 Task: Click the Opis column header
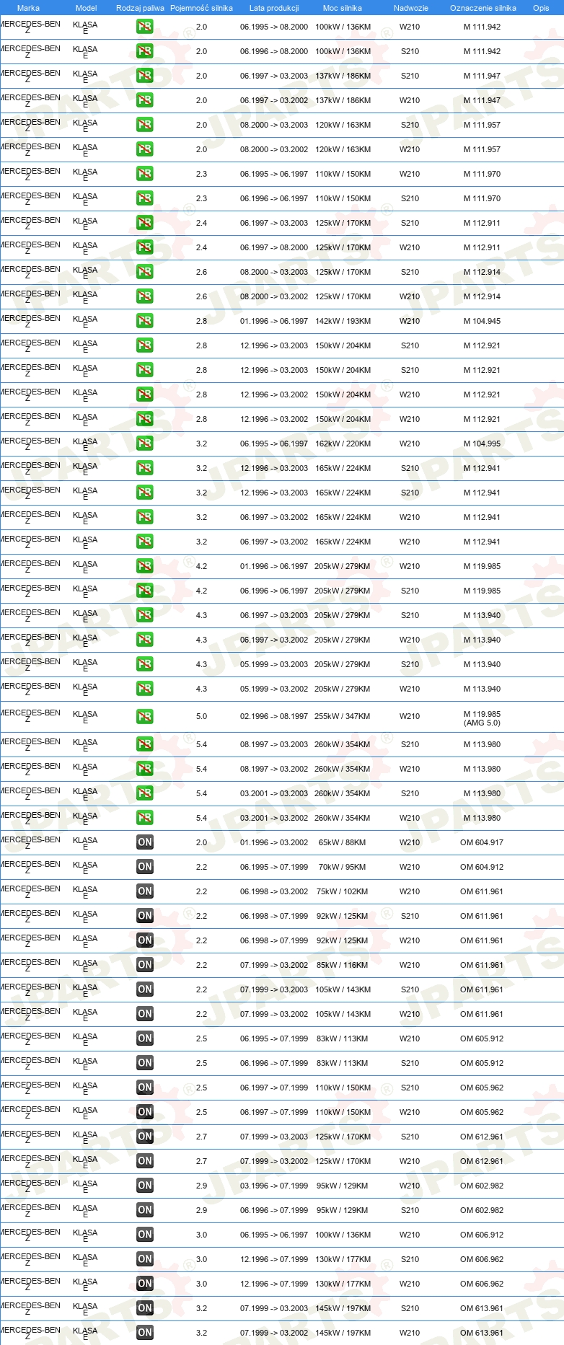[x=541, y=8]
